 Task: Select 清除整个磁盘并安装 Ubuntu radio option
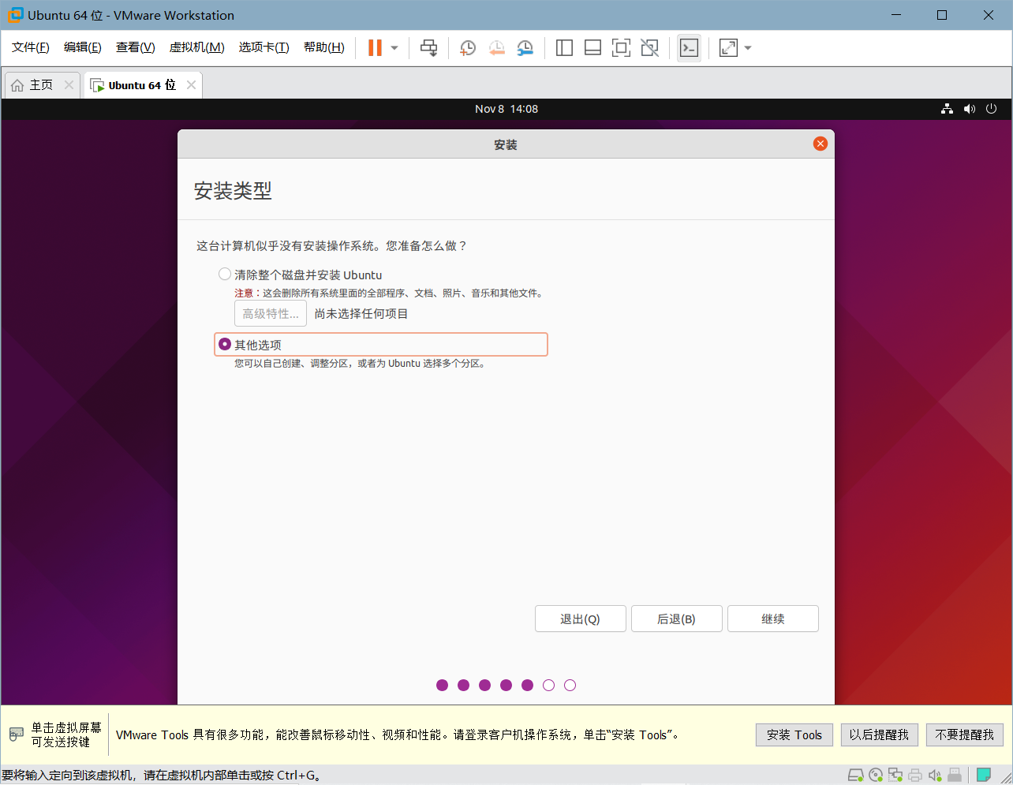coord(225,275)
